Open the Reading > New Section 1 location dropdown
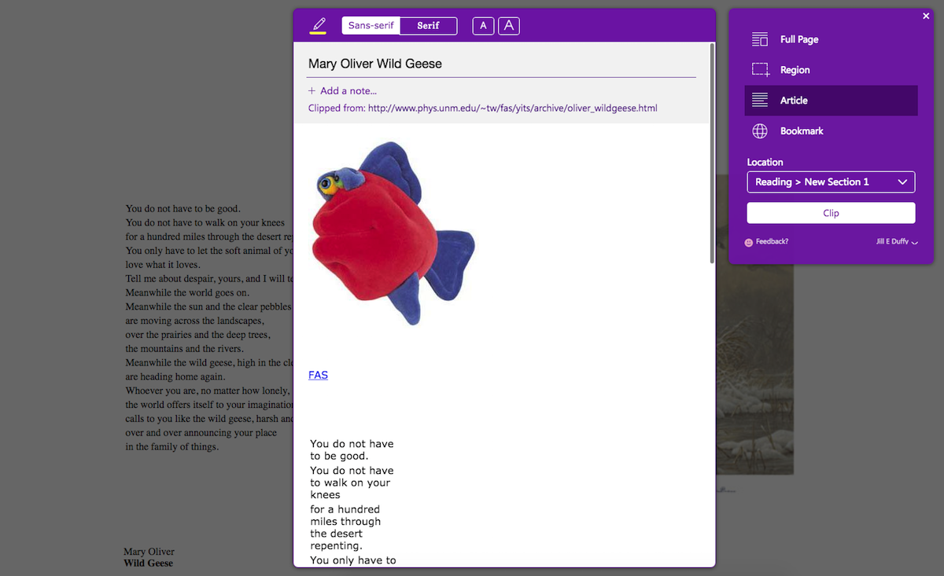 point(831,182)
